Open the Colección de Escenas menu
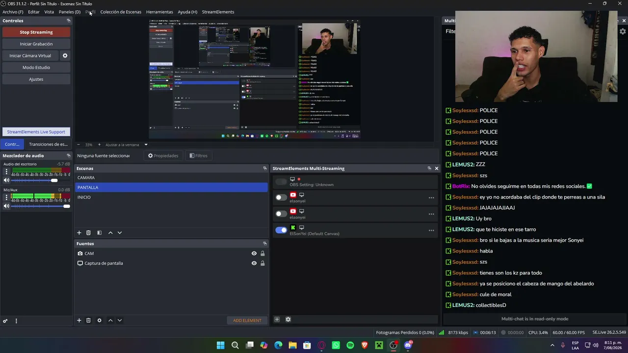The width and height of the screenshot is (628, 353). [x=121, y=12]
